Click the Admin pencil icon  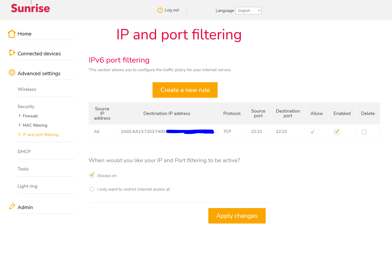click(12, 207)
